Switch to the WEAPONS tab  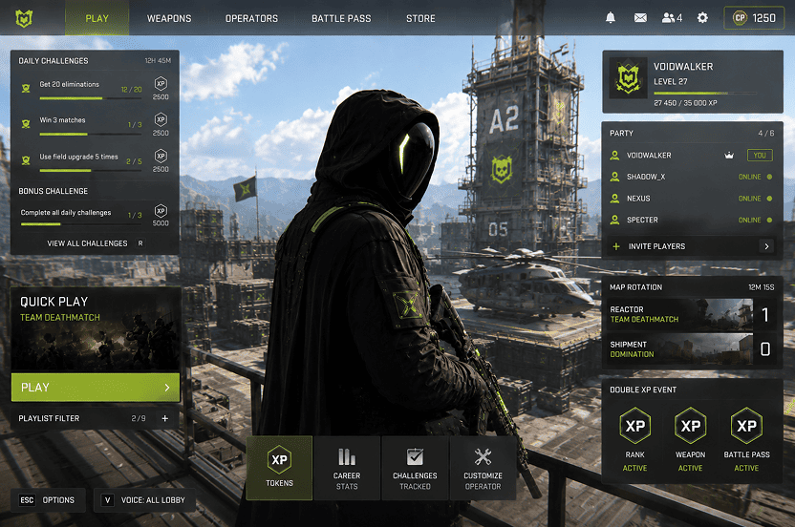169,18
